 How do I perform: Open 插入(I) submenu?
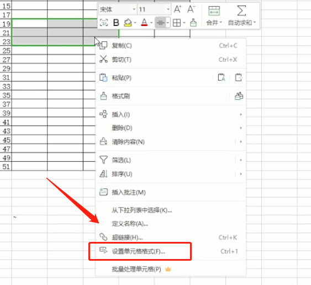click(x=171, y=114)
